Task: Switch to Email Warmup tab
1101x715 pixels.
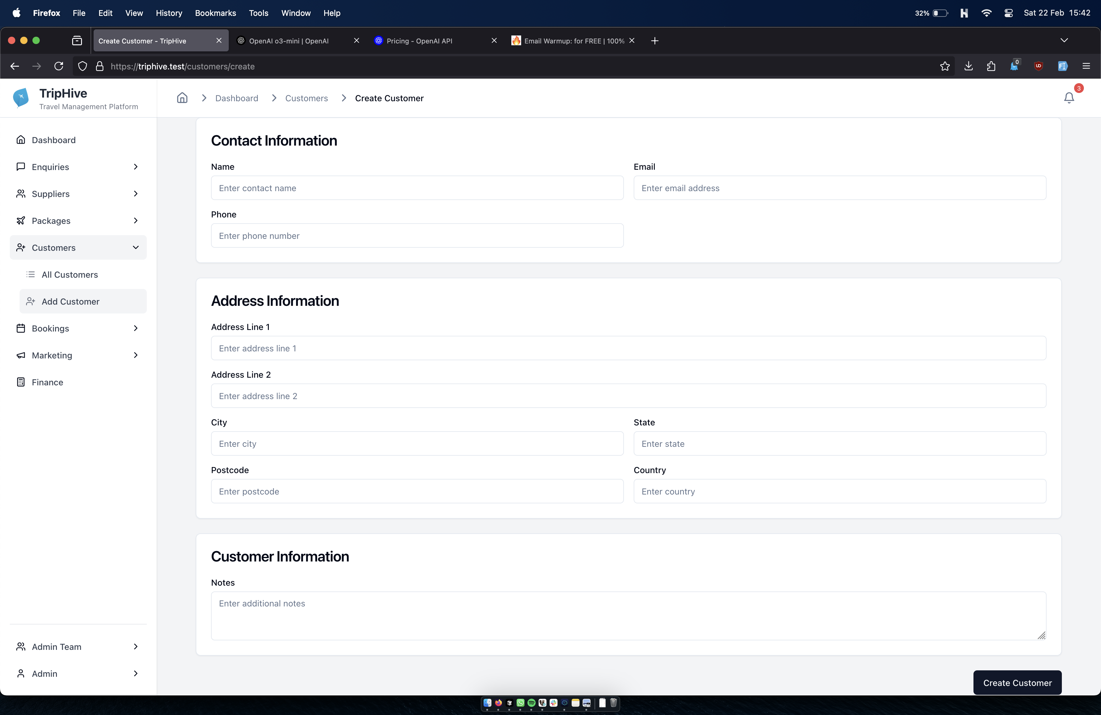Action: [573, 41]
